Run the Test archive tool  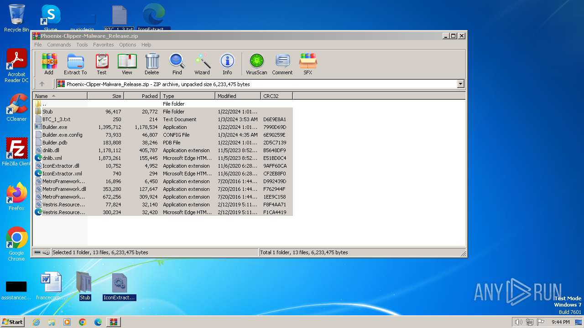(x=102, y=64)
